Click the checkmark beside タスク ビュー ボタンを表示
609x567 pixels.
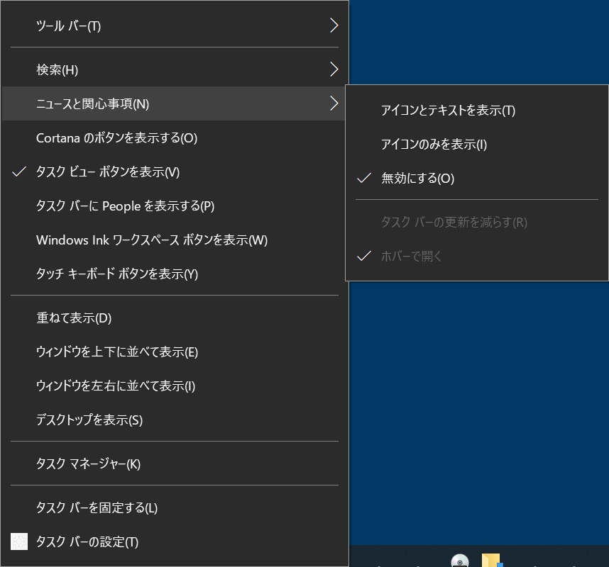[x=19, y=172]
